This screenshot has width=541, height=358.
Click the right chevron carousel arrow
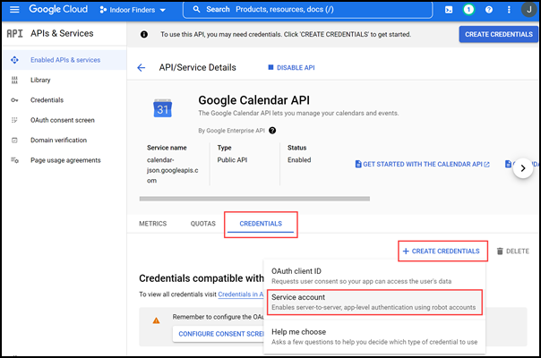pos(523,168)
